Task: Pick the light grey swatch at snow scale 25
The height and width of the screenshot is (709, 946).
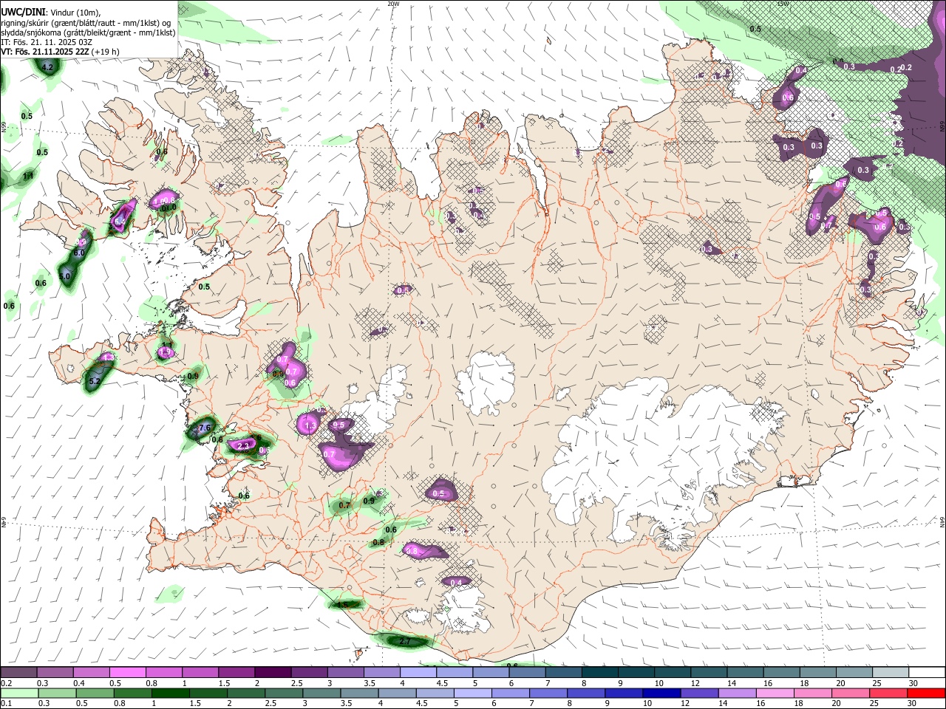Action: [x=890, y=672]
